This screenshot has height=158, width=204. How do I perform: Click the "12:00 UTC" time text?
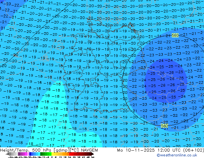point(169,150)
